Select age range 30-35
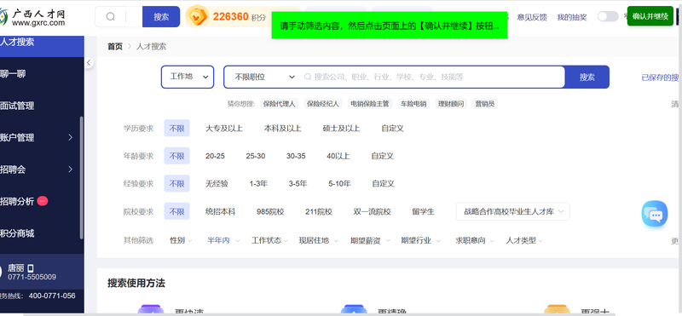 (x=296, y=156)
